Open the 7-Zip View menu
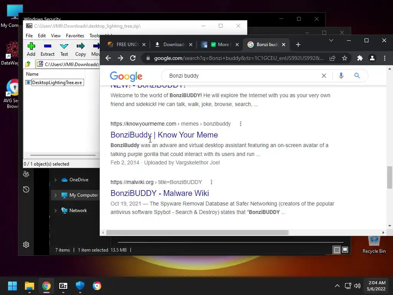393x295 pixels. (x=56, y=36)
